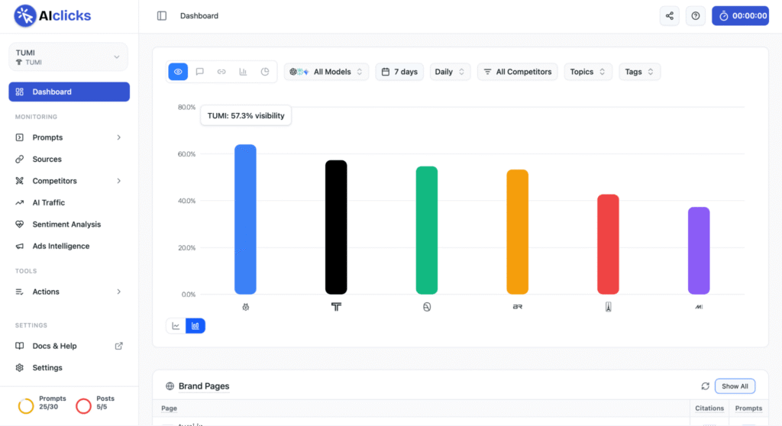
Task: Click the refresh icon in Brand Pages
Action: (705, 386)
